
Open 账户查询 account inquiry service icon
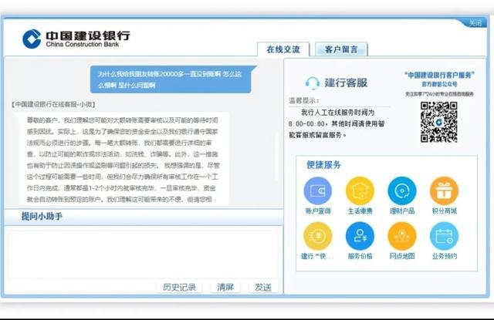point(317,190)
